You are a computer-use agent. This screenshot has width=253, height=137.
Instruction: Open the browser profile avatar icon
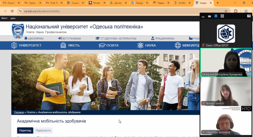[246, 11]
